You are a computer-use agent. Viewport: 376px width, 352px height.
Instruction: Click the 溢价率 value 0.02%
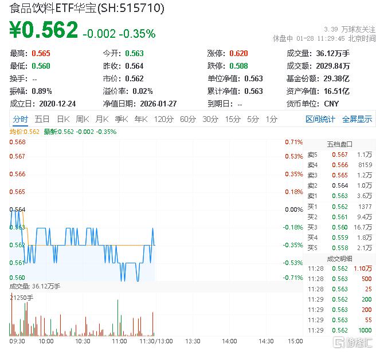pos(143,91)
